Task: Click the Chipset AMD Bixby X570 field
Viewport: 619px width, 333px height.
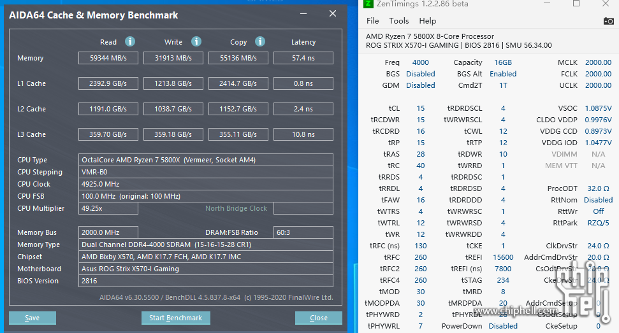Action: pos(206,257)
